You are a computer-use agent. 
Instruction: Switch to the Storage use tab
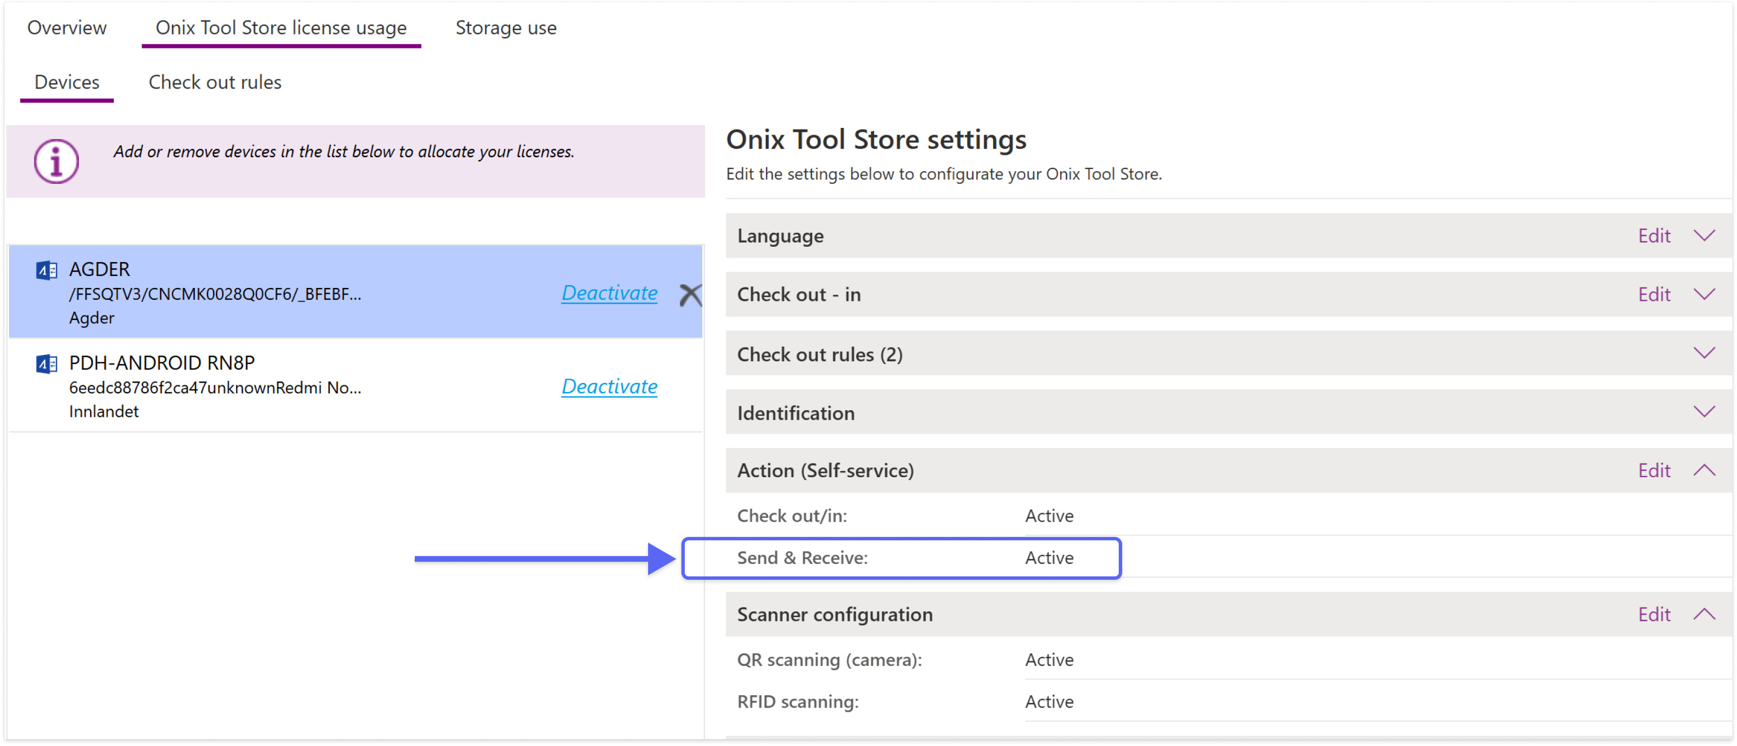coord(506,28)
